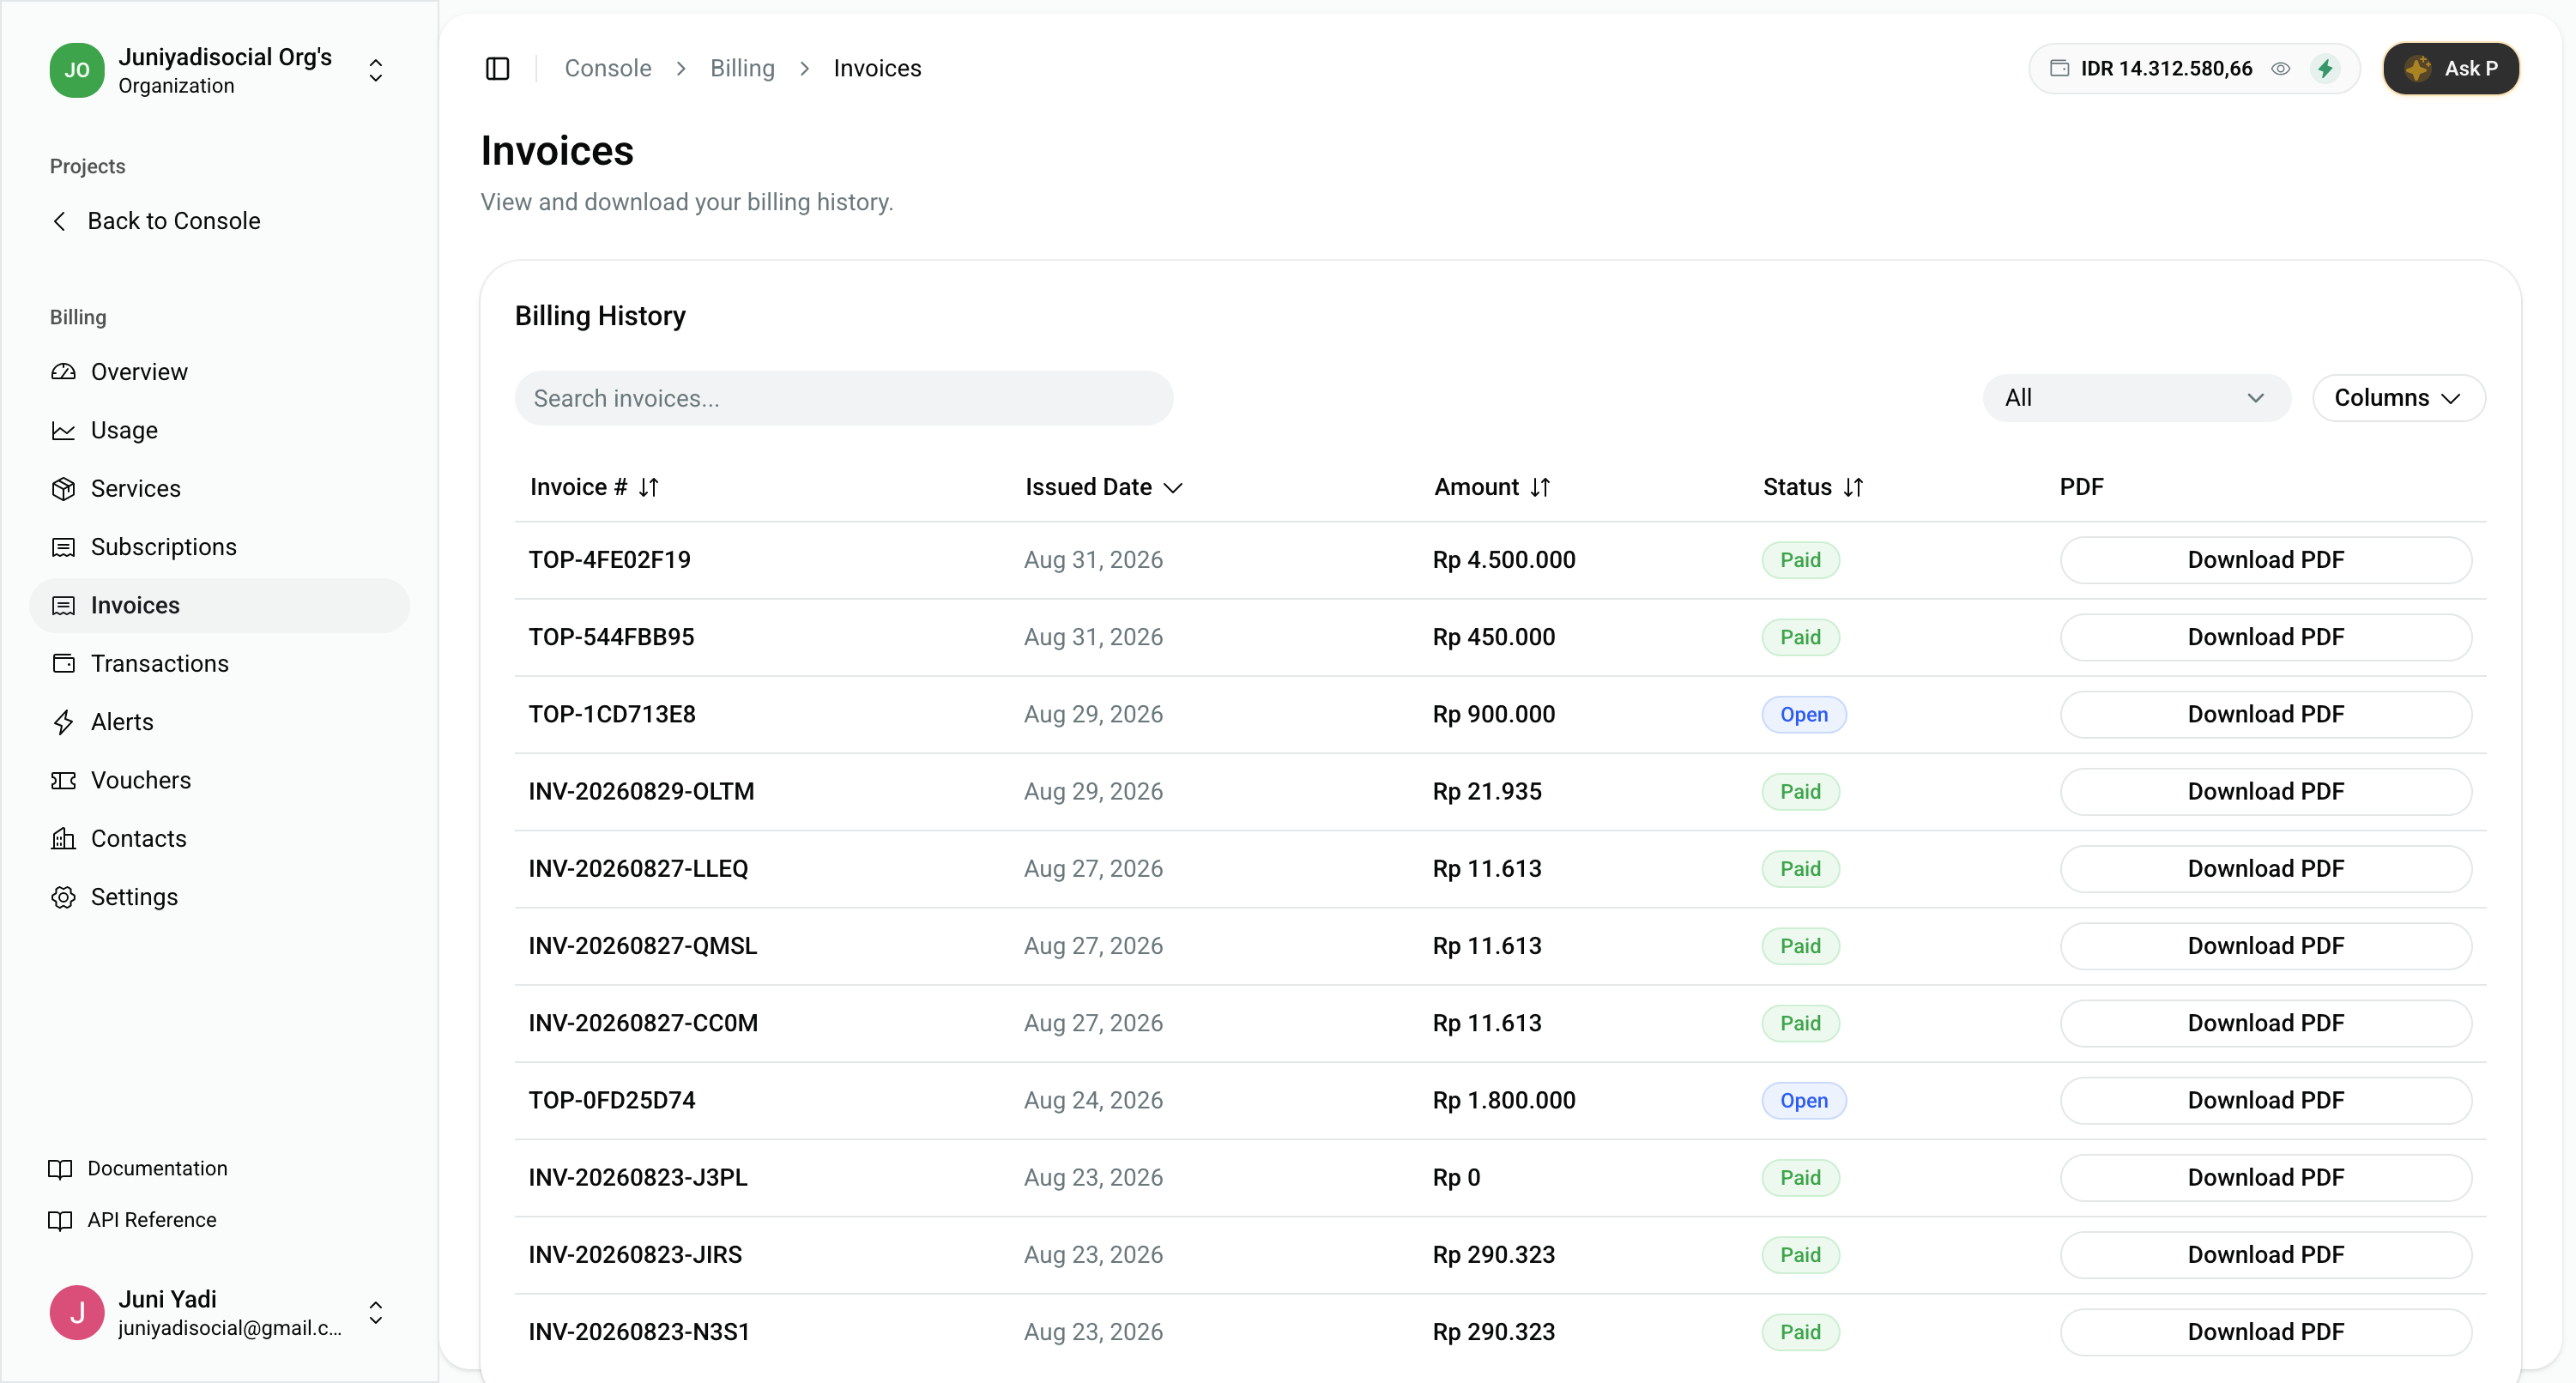Focus the Search invoices field

pyautogui.click(x=843, y=398)
